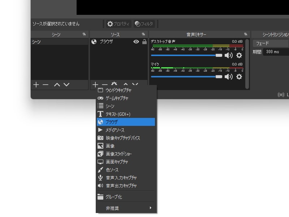This screenshot has width=289, height=217.
Task: Click the sources panel plus icon
Action: click(x=95, y=84)
